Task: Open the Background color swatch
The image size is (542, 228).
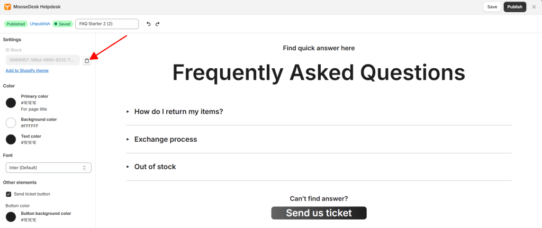Action: (x=11, y=123)
